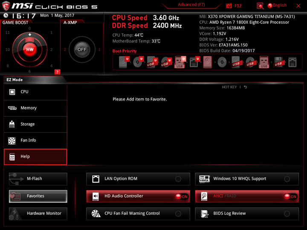The height and width of the screenshot is (230, 307).
Task: Click the MotherBoard Temp 33°C reading
Action: 136,41
